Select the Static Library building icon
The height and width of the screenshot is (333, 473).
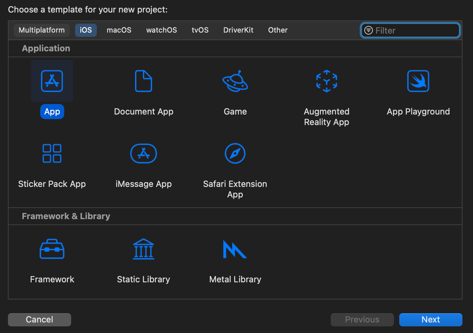[144, 249]
